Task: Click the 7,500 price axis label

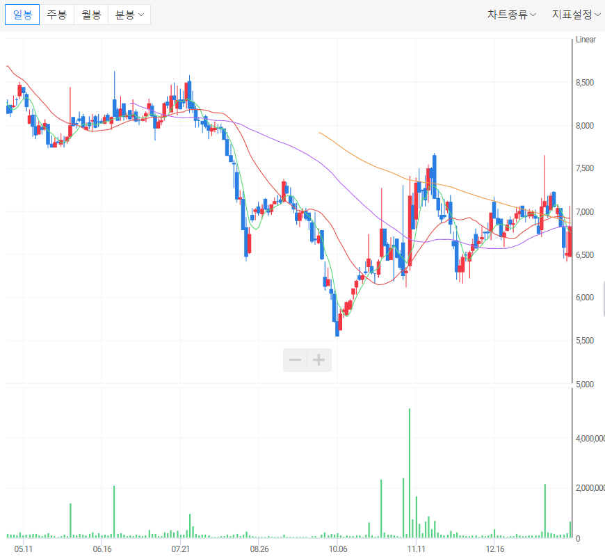Action: 585,168
